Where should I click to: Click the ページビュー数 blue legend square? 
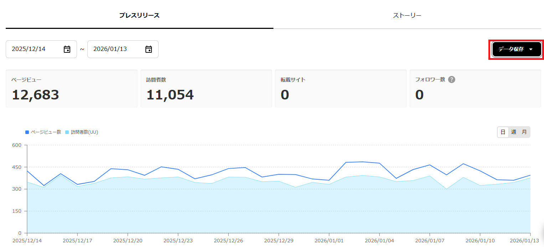(27, 132)
